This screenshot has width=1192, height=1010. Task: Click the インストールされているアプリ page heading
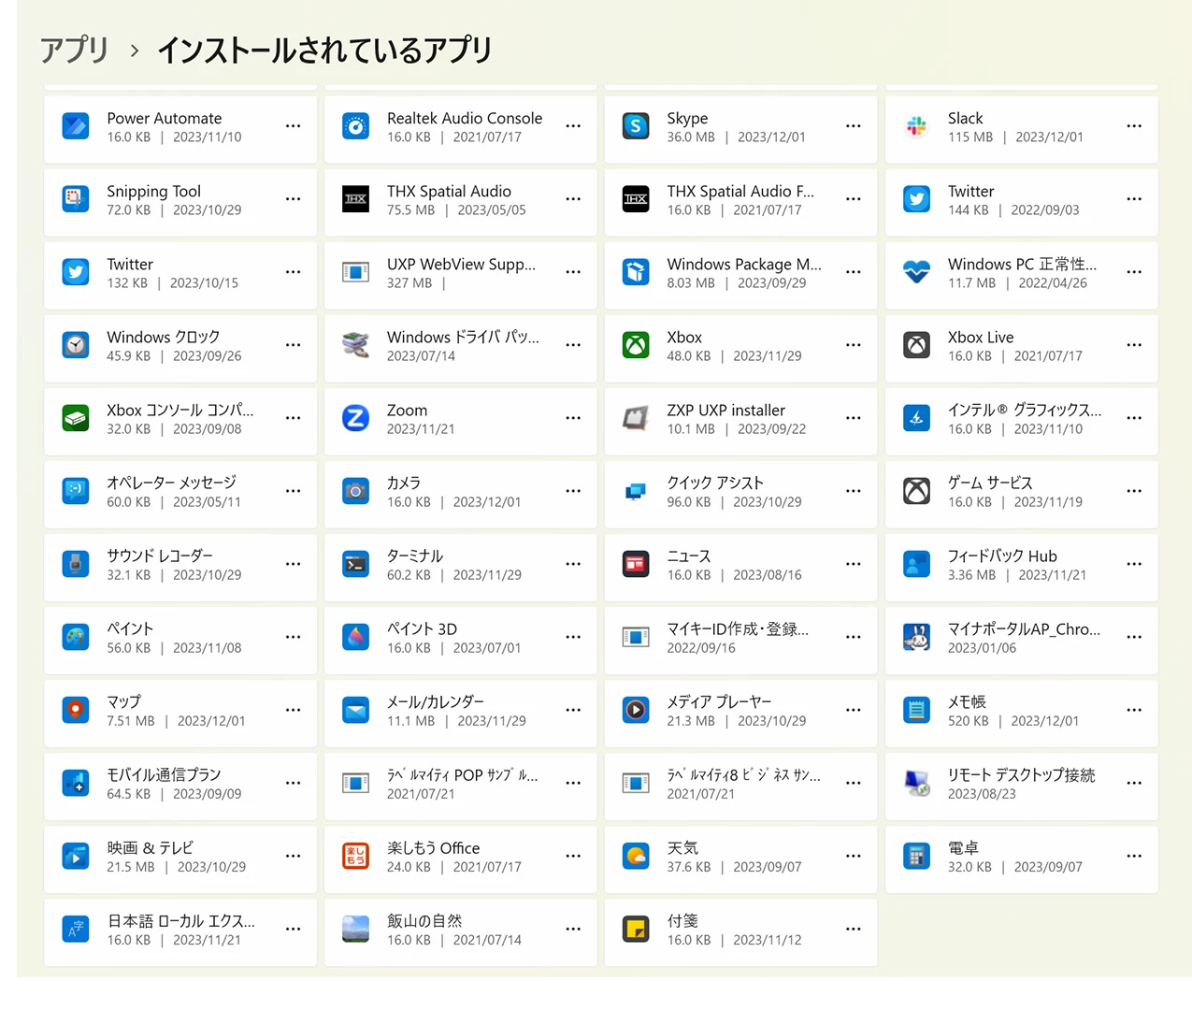[x=324, y=50]
